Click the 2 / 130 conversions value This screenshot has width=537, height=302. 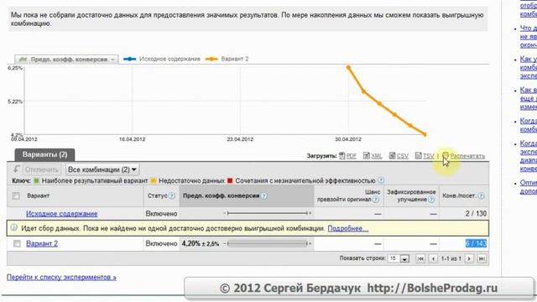click(476, 214)
